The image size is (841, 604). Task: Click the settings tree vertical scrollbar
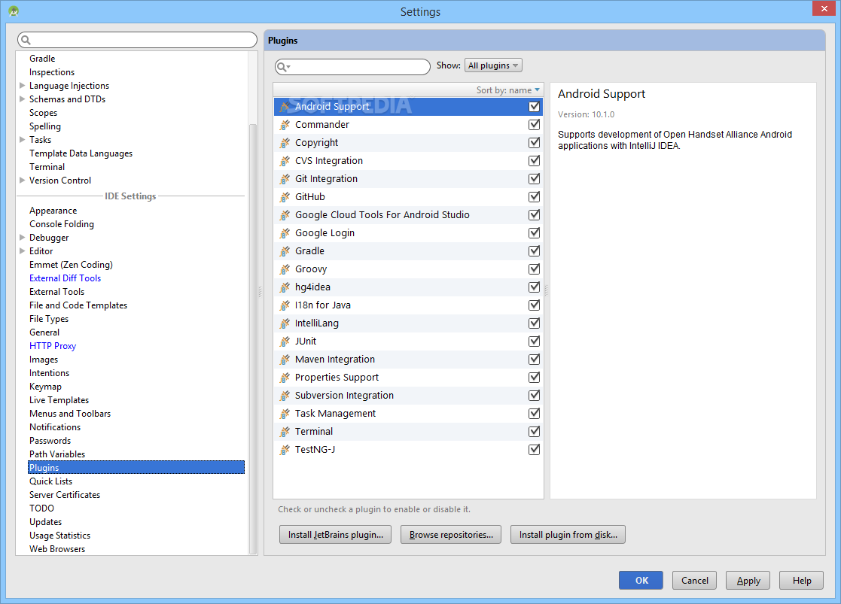pyautogui.click(x=253, y=338)
